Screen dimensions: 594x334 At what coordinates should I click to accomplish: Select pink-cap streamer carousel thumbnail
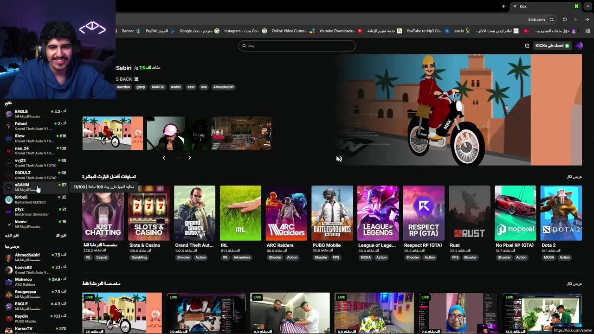click(x=177, y=133)
